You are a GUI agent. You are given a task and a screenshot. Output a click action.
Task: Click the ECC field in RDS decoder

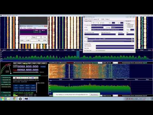click(113, 23)
